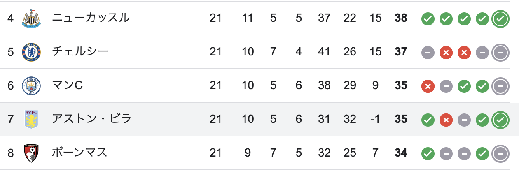Click Newcastle's points total 38
This screenshot has height=171, width=519.
pos(401,18)
